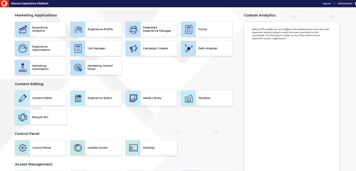
Task: Click the Forms document icon
Action: click(189, 29)
